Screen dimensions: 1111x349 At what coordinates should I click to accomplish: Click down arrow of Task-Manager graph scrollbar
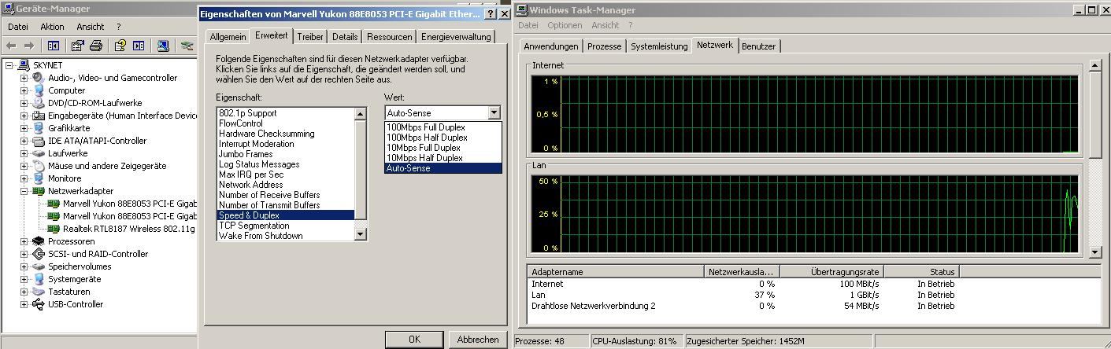pyautogui.click(x=1094, y=252)
